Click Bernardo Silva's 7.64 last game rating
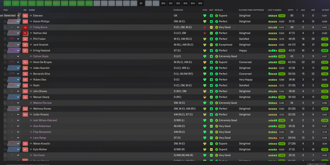Screen dimensions: 330x165 [x=282, y=74]
